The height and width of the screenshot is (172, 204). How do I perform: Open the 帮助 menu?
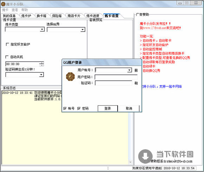tap(25, 10)
